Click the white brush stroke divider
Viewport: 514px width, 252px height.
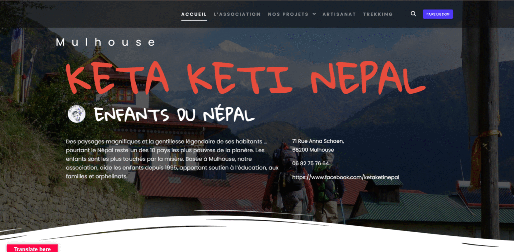[x=257, y=231]
